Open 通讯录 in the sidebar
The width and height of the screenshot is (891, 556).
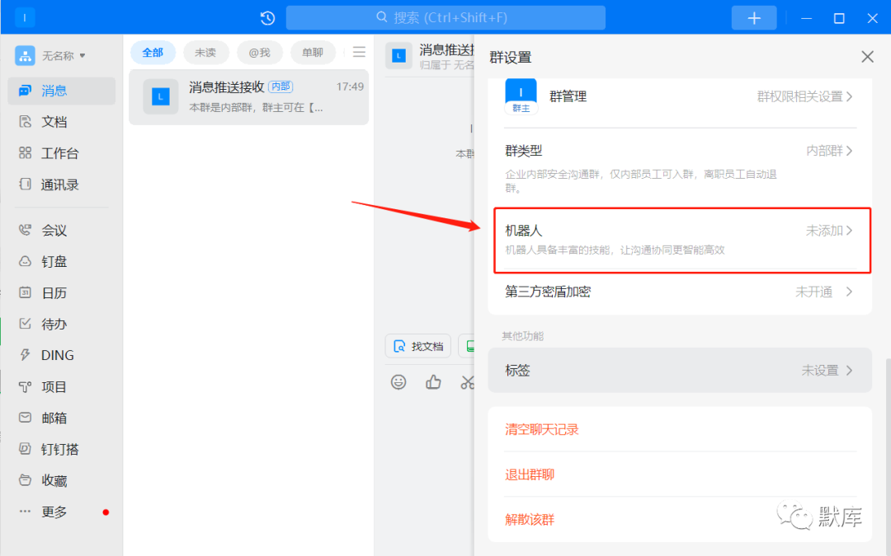point(61,185)
